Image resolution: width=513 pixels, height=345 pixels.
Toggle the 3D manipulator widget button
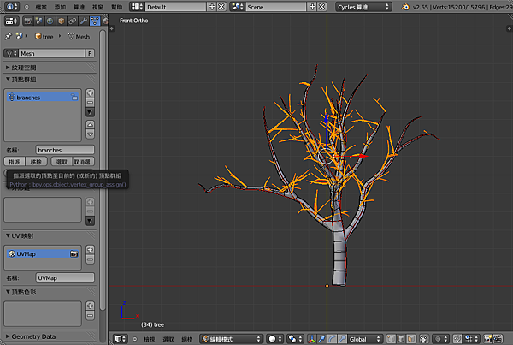click(312, 339)
